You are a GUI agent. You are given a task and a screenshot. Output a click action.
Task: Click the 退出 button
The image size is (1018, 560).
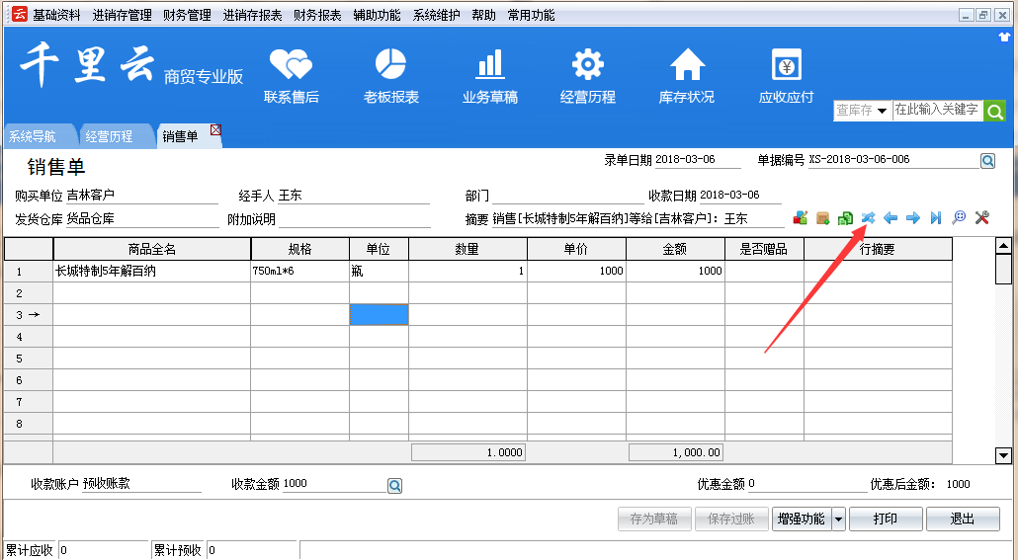(x=962, y=519)
